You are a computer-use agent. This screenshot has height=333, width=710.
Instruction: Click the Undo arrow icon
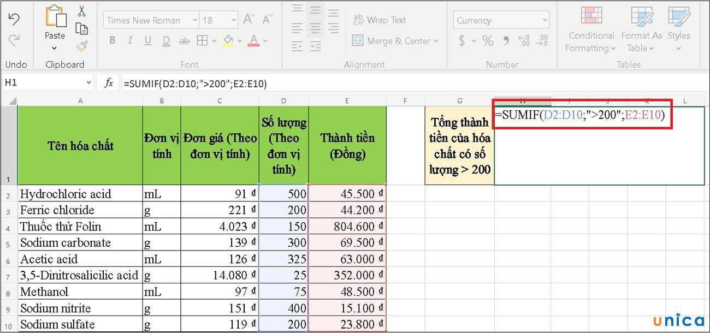click(x=14, y=20)
